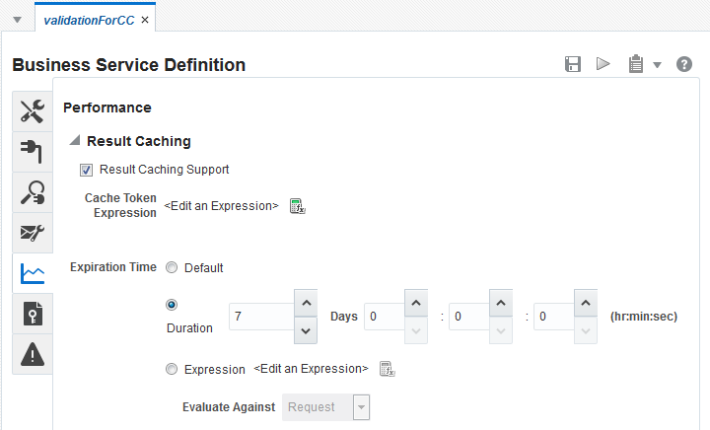Open the Security key document icon tab

[x=33, y=315]
